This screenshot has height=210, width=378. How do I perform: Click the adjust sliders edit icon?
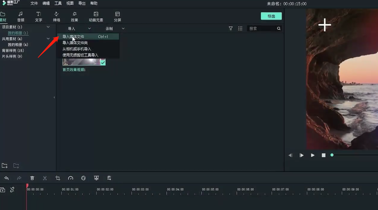[x=109, y=178]
